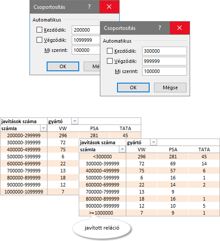Open gyártó filter dropdown in right pivot table
Screen dimensions: 220x241
tap(154, 142)
